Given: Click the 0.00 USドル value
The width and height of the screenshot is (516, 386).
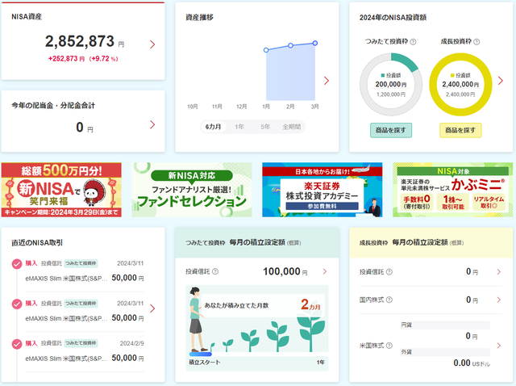Looking at the screenshot, I should click(x=472, y=363).
